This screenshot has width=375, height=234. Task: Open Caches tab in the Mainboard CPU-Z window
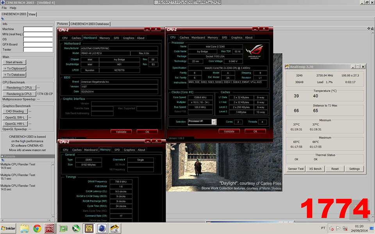coord(76,38)
